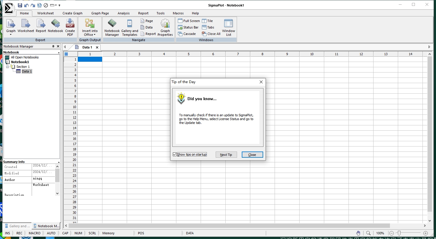Open the Notebook Manager ribbon icon
436x239 pixels.
[x=112, y=27]
